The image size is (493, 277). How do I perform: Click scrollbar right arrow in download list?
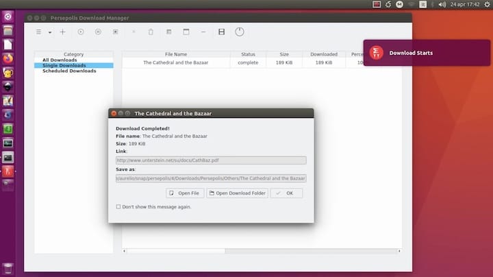click(399, 251)
